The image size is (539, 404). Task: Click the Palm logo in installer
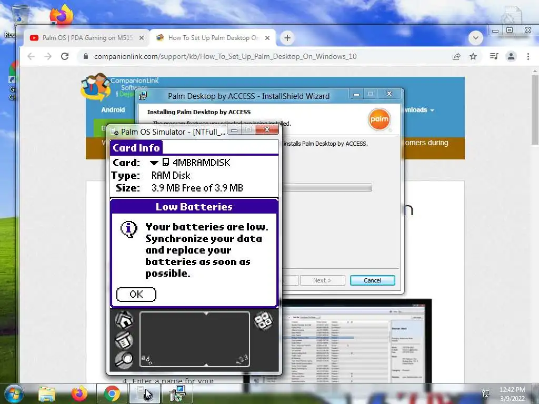(379, 119)
